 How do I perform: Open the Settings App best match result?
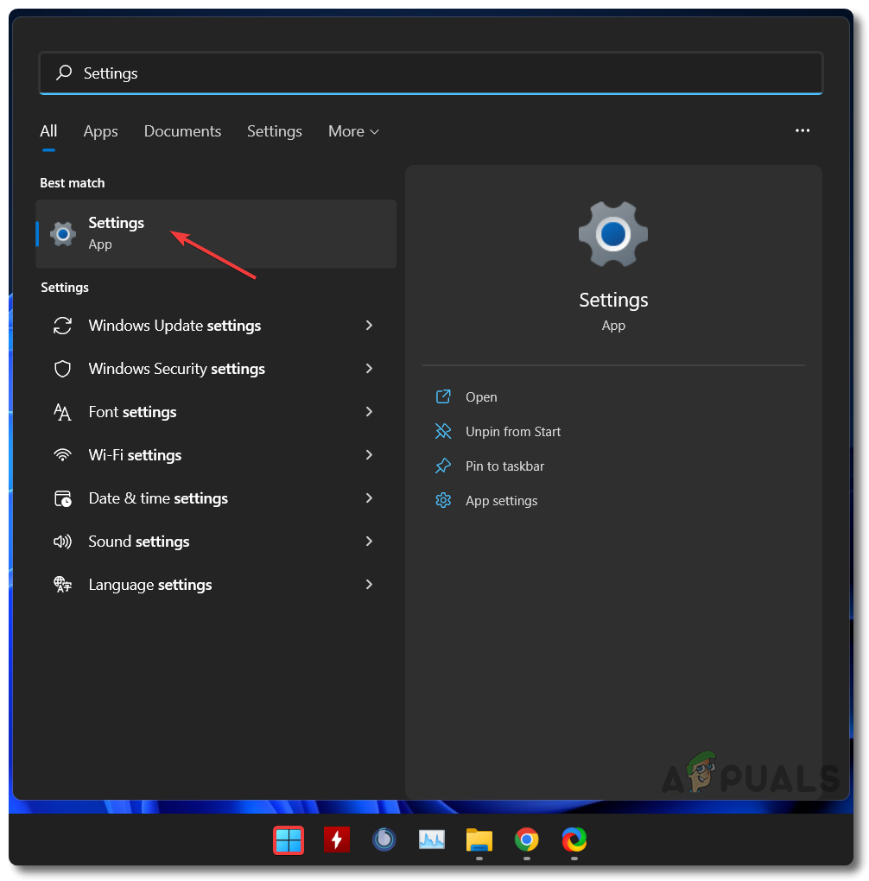[x=216, y=233]
